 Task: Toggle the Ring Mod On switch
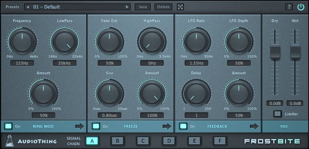tap(8, 126)
